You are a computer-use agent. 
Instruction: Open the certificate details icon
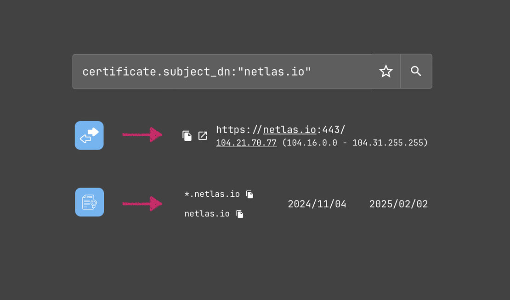click(x=89, y=202)
